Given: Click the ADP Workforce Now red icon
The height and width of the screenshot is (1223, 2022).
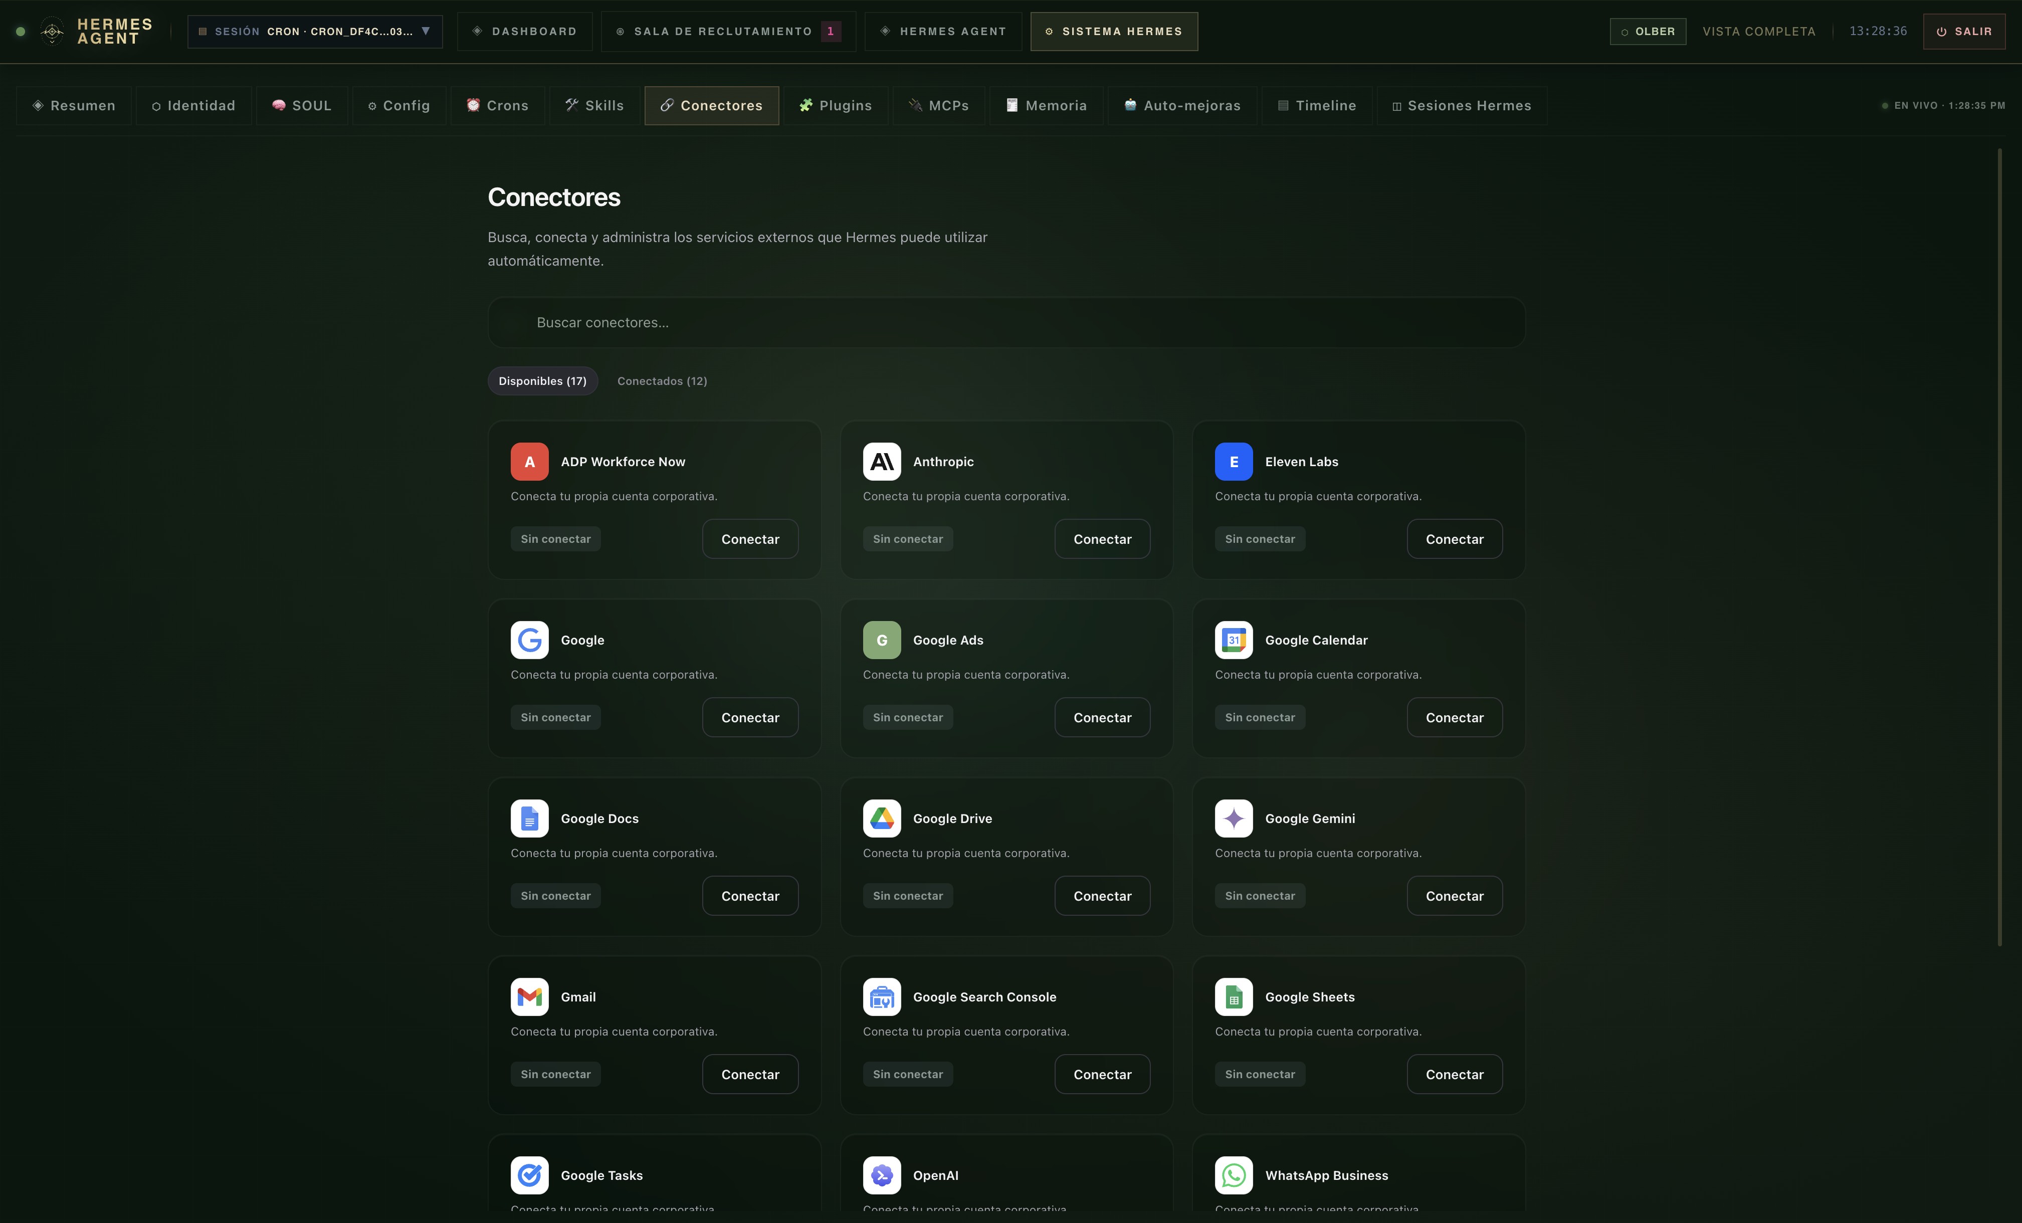Looking at the screenshot, I should 529,461.
